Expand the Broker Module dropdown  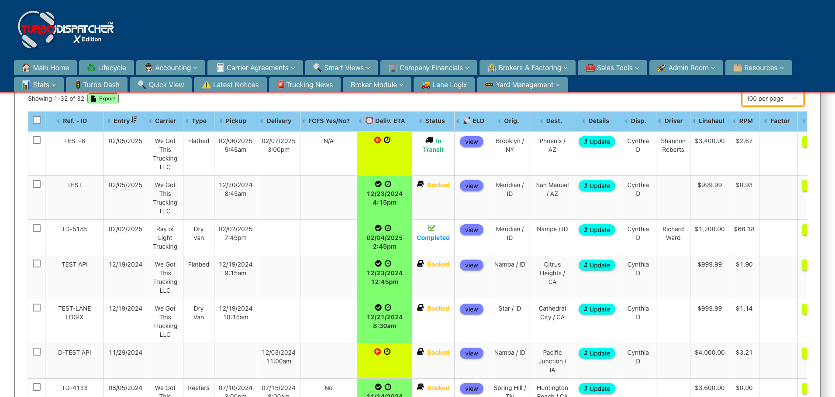pyautogui.click(x=376, y=85)
